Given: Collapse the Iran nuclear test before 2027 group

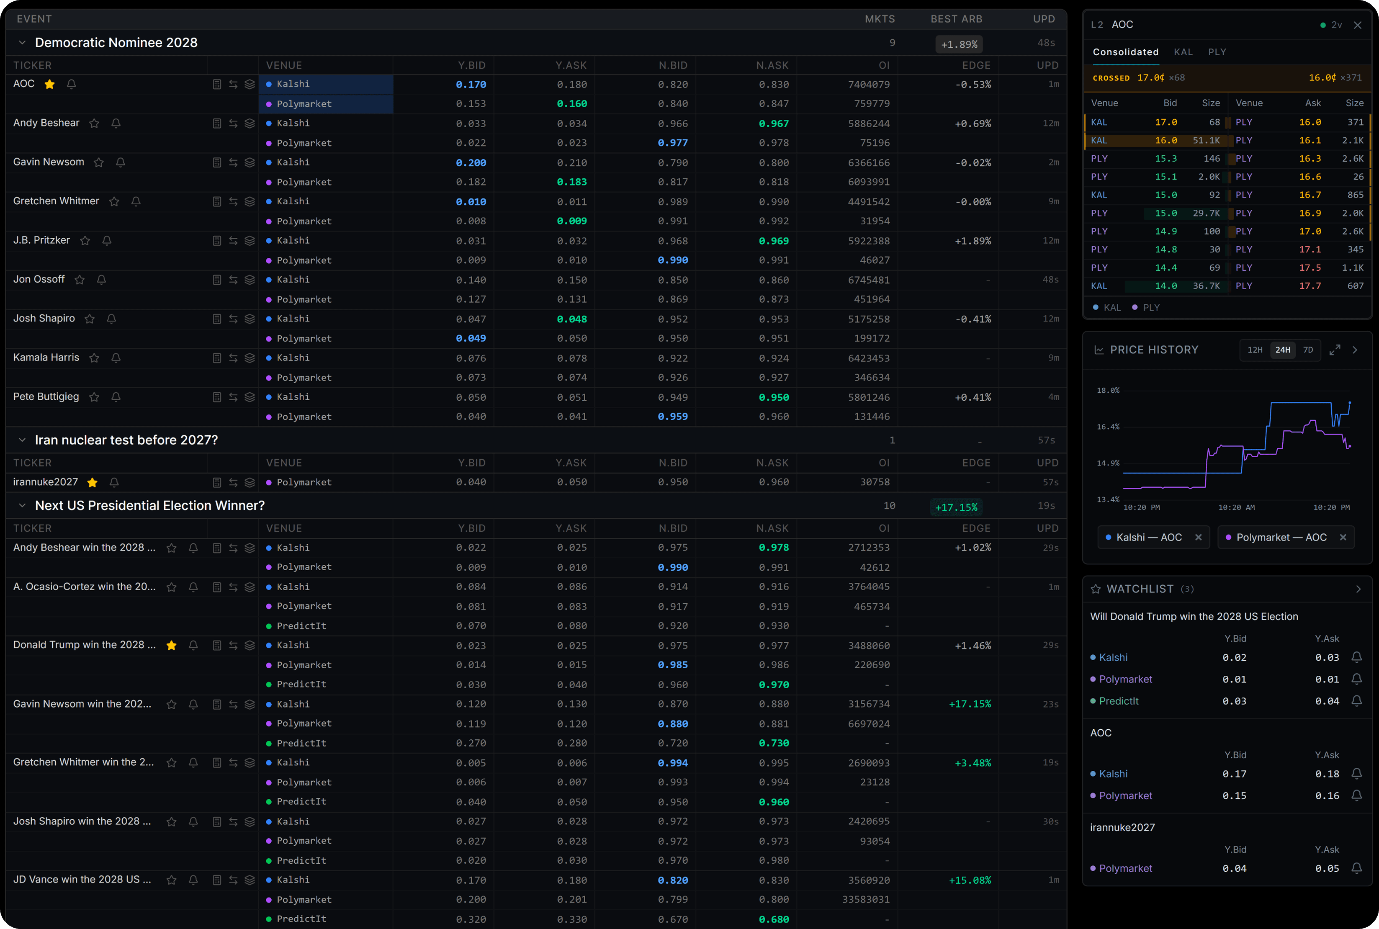Looking at the screenshot, I should pos(22,440).
